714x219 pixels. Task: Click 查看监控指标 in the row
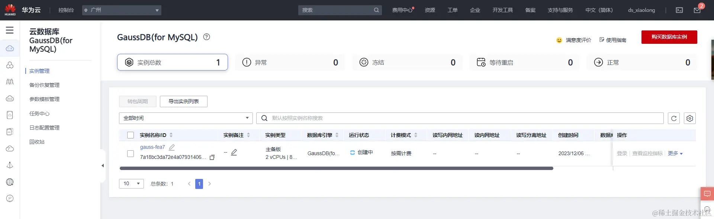(647, 153)
